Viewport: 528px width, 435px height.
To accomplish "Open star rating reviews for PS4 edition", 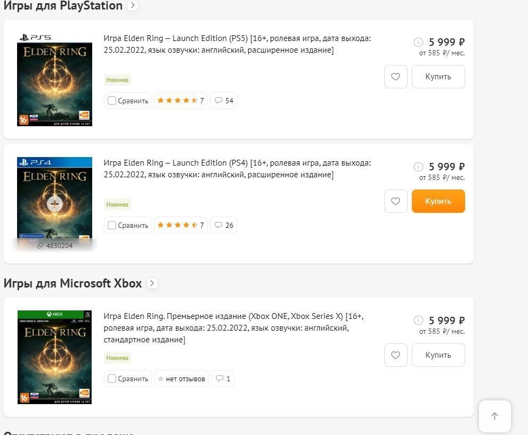I will click(x=181, y=225).
